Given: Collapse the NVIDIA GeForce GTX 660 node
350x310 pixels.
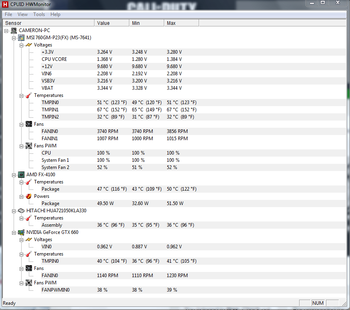Looking at the screenshot, I should click(14, 233).
